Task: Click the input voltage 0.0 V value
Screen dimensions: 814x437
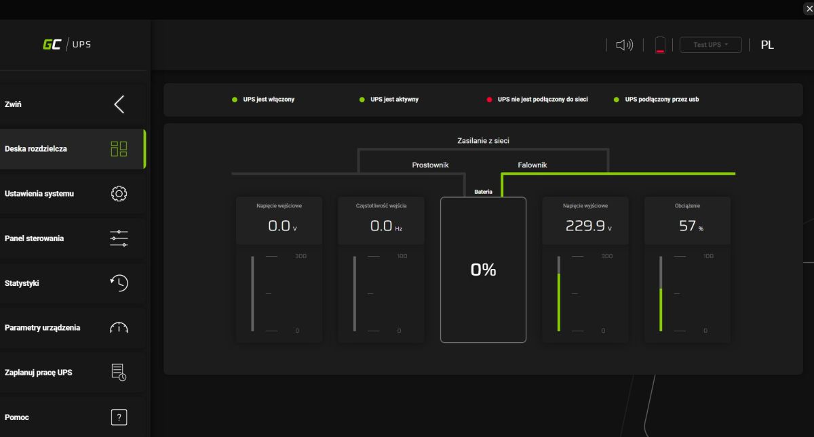Action: (283, 227)
